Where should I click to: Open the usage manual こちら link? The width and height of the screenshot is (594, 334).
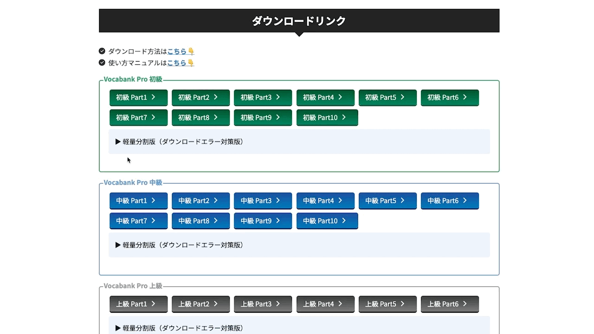click(177, 63)
